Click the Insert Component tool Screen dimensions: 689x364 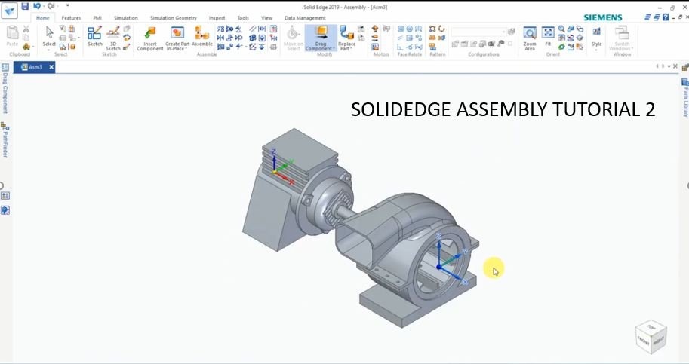[x=149, y=36]
